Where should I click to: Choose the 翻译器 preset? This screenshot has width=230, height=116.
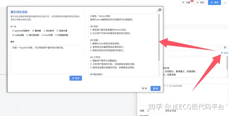click(x=36, y=31)
